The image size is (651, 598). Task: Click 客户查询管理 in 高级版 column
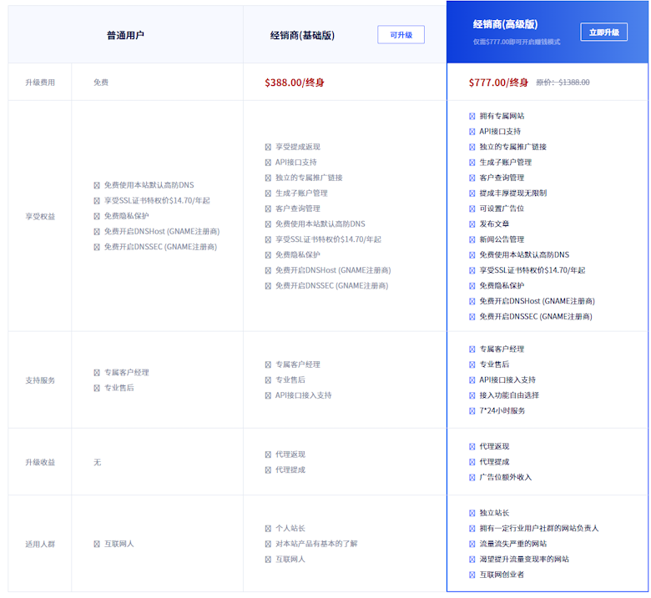click(x=502, y=178)
